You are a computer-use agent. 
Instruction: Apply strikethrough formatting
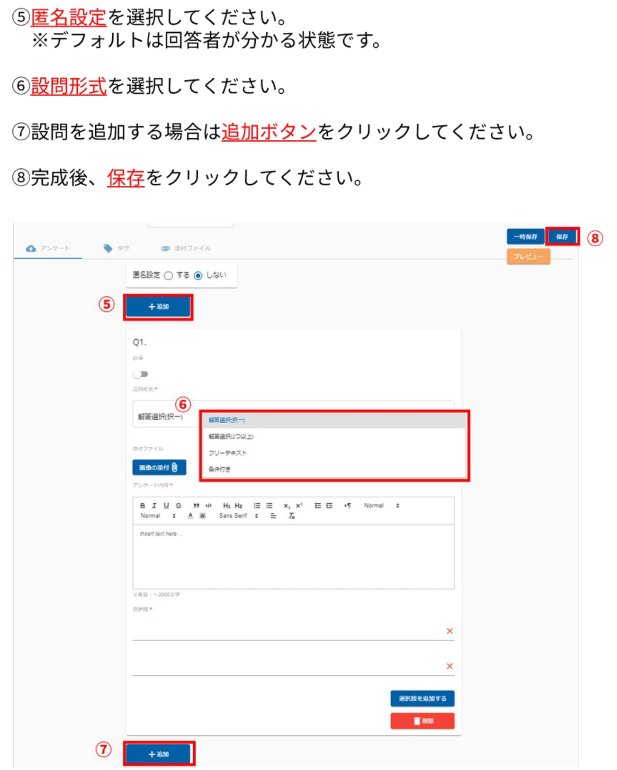[x=178, y=505]
